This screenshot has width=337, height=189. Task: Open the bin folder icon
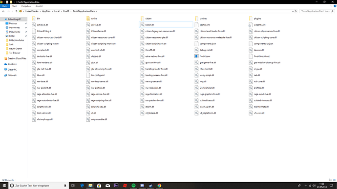(x=34, y=19)
